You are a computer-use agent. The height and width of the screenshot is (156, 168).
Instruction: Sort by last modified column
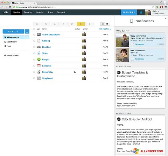(x=105, y=29)
